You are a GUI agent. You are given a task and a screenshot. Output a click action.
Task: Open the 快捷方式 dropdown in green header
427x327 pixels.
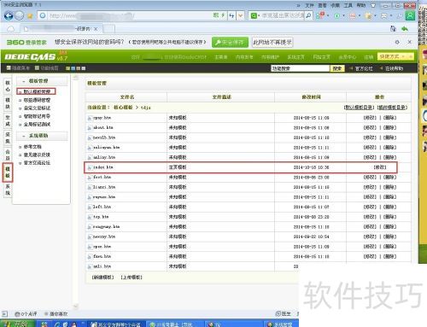click(x=395, y=56)
